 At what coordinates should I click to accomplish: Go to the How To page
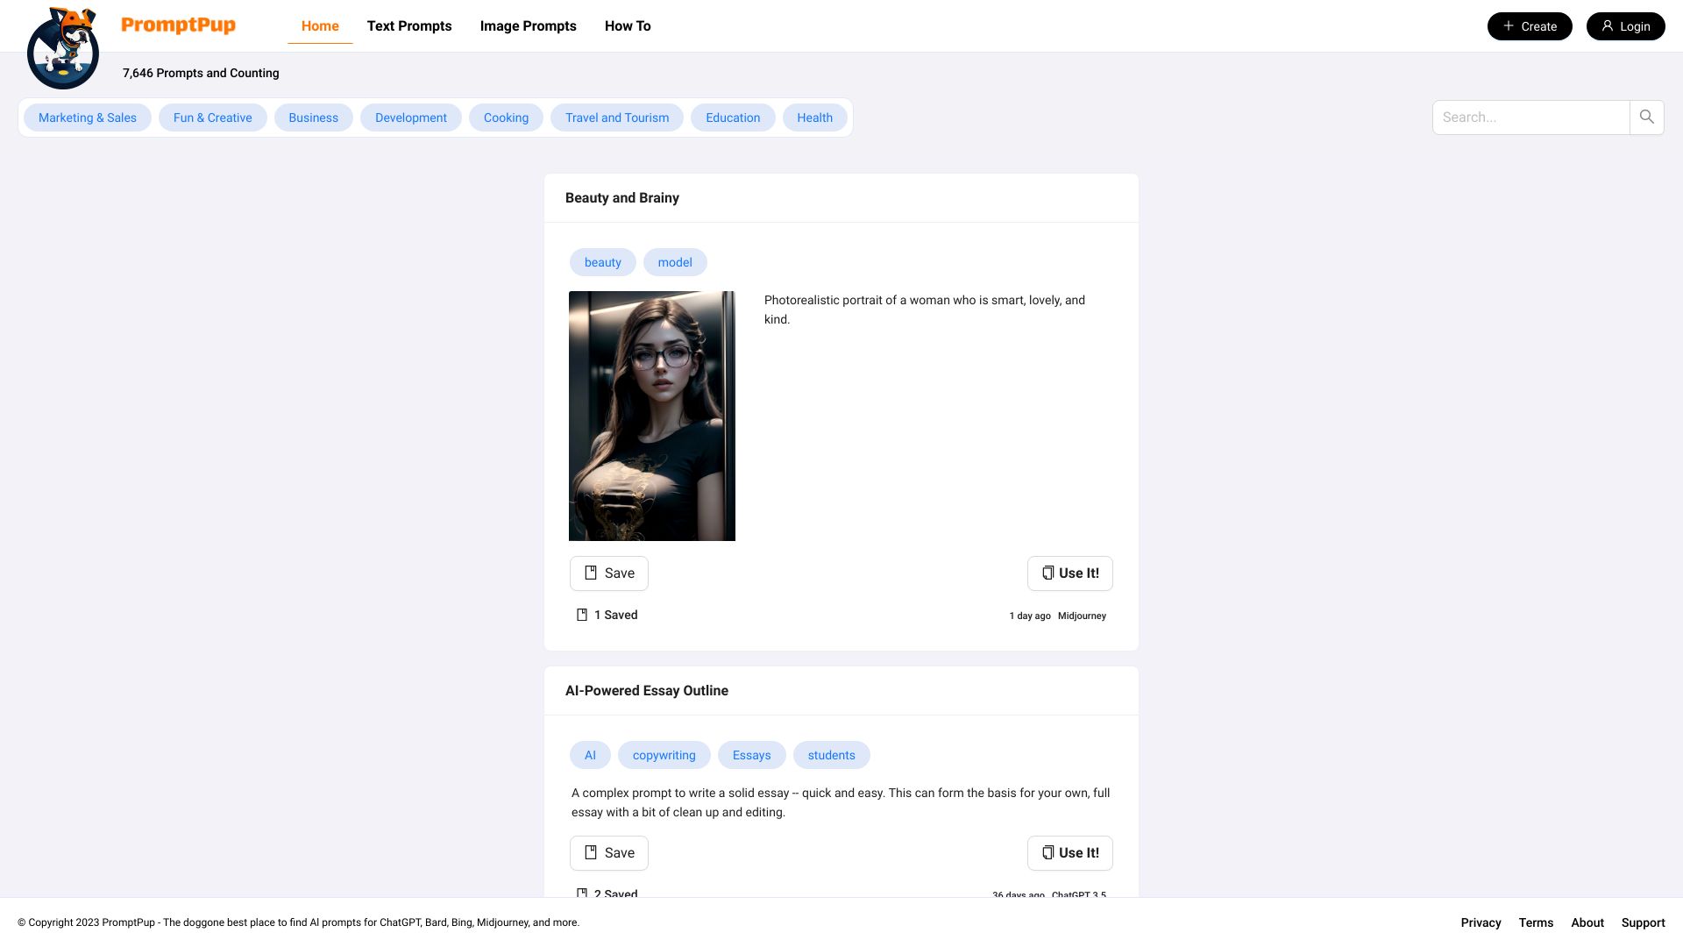tap(628, 26)
